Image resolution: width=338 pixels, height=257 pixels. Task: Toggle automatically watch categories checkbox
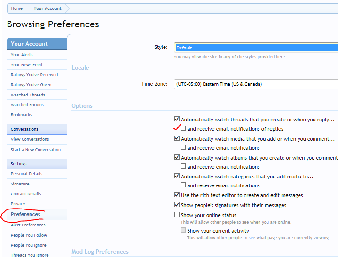tap(177, 177)
